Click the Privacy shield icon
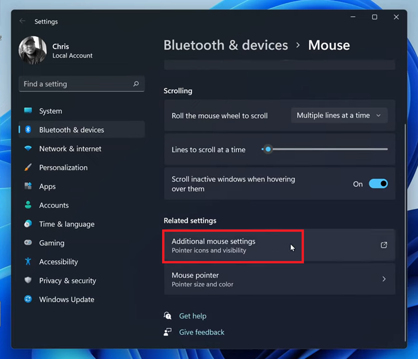418x359 pixels. (28, 280)
